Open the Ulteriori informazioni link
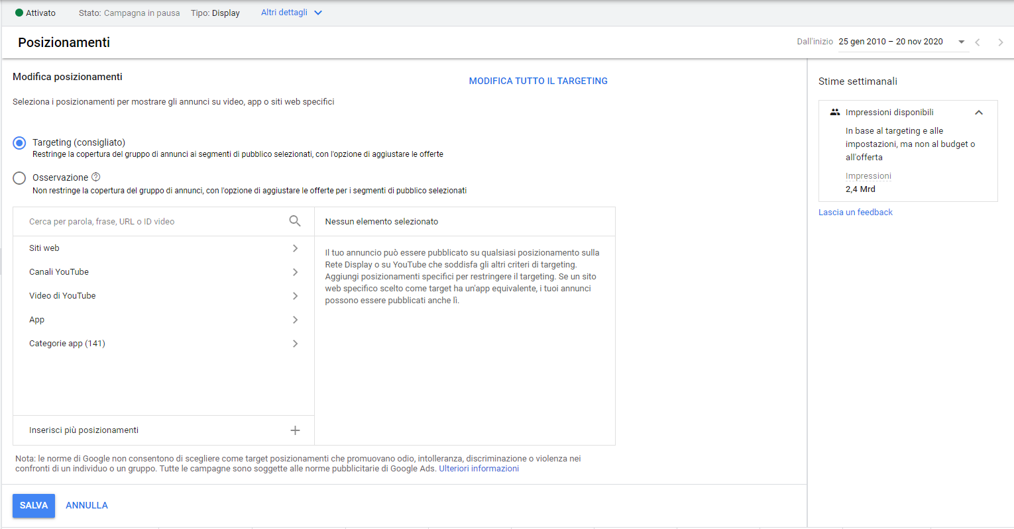Screen dimensions: 1014x529 click(x=479, y=469)
